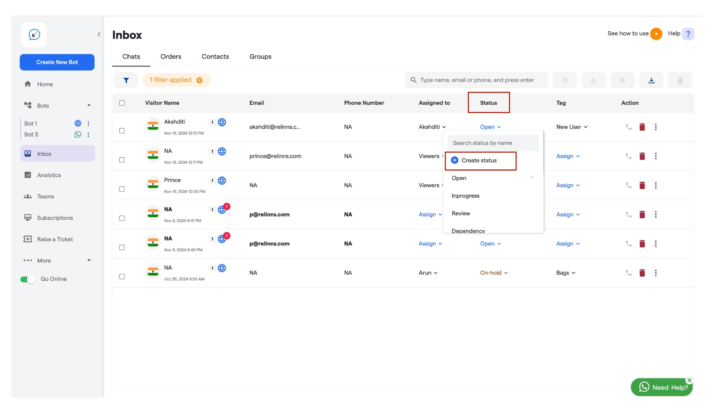714x413 pixels.
Task: Check the checkbox for the Prince row
Action: [122, 189]
